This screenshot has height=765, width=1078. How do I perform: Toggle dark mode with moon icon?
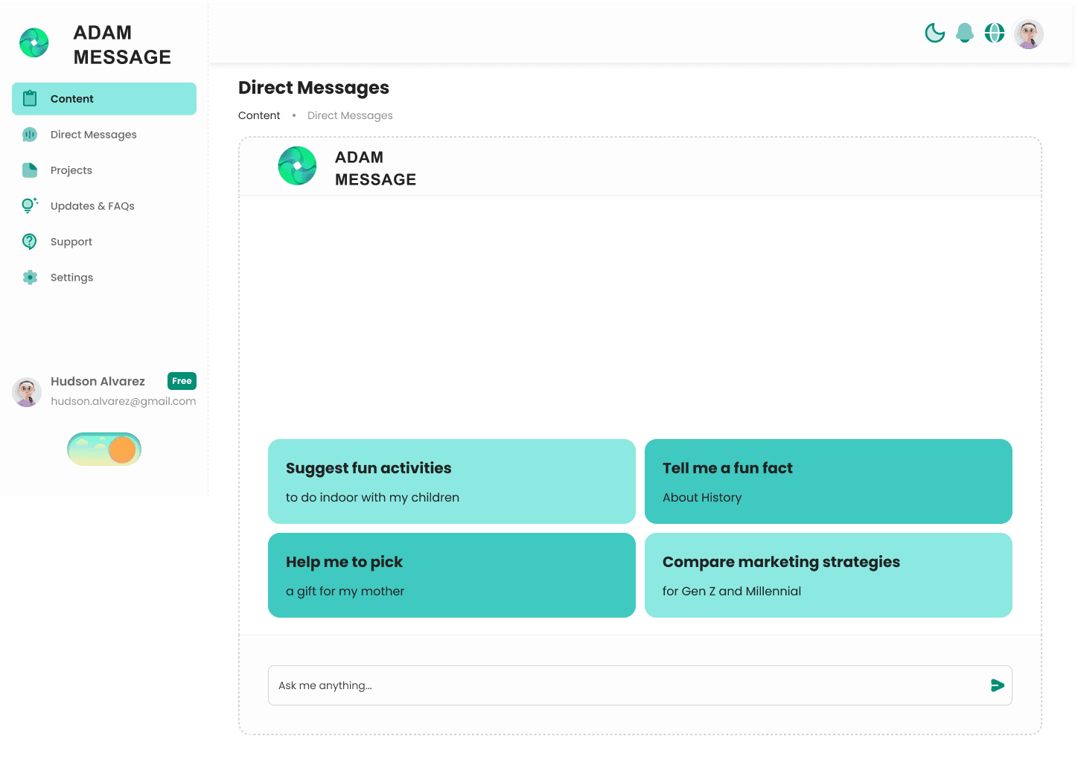[934, 33]
